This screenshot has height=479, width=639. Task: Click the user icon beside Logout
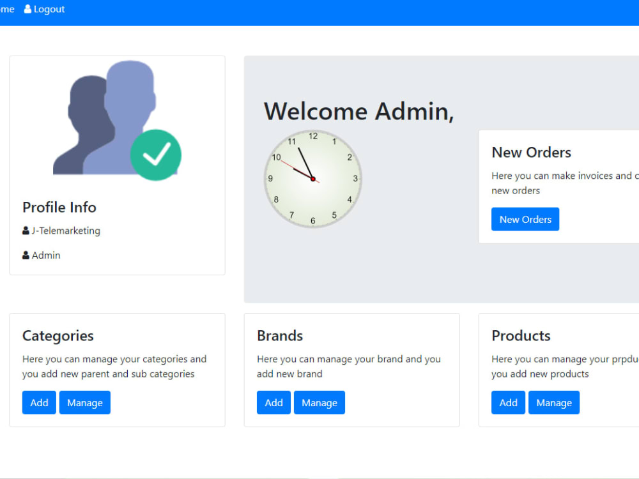(x=27, y=9)
